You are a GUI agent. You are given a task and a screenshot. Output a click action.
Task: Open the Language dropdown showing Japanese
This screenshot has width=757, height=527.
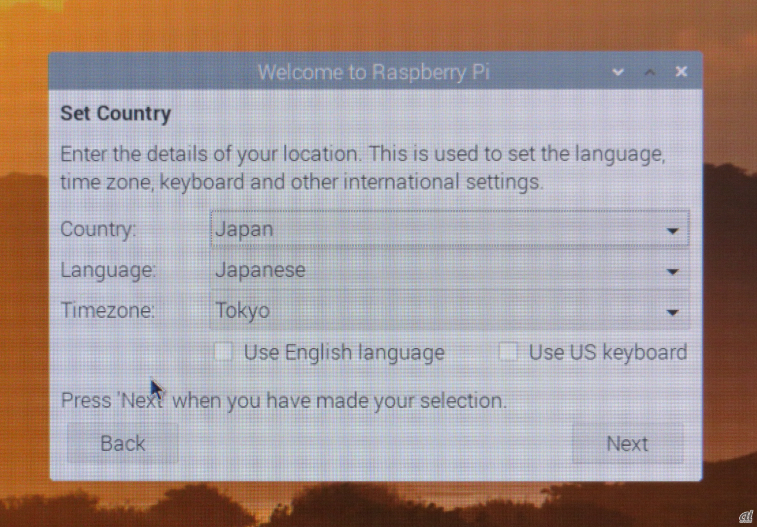tap(449, 270)
